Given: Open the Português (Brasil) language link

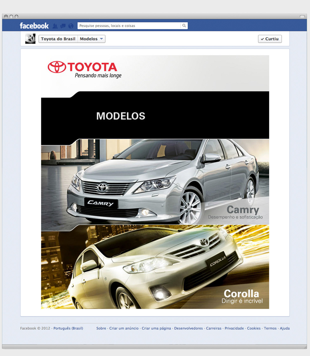Looking at the screenshot, I should click(x=68, y=328).
